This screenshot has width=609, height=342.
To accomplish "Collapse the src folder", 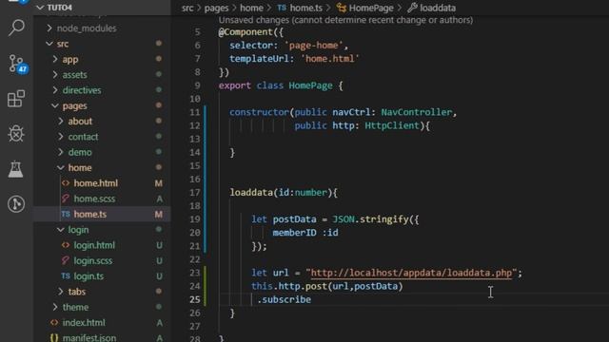I will [x=63, y=44].
